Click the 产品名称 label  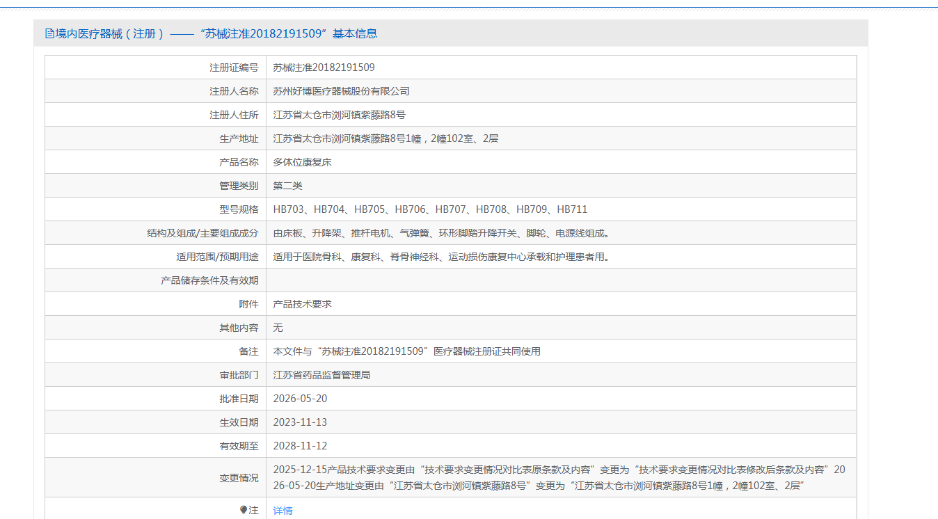[239, 162]
